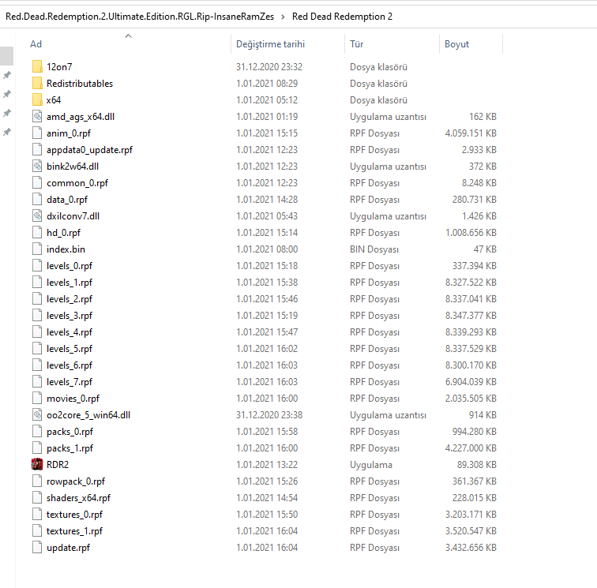Viewport: 597px width, 588px height.
Task: Select the data_0.rpf file icon
Action: click(x=37, y=200)
